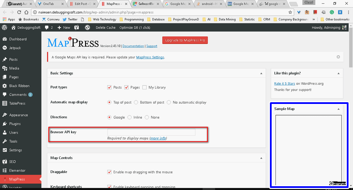Bookmark this page with star icon
This screenshot has width=353, height=190.
[x=290, y=12]
